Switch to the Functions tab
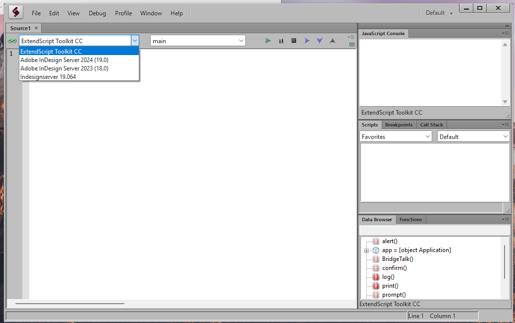The width and height of the screenshot is (515, 323). 411,219
